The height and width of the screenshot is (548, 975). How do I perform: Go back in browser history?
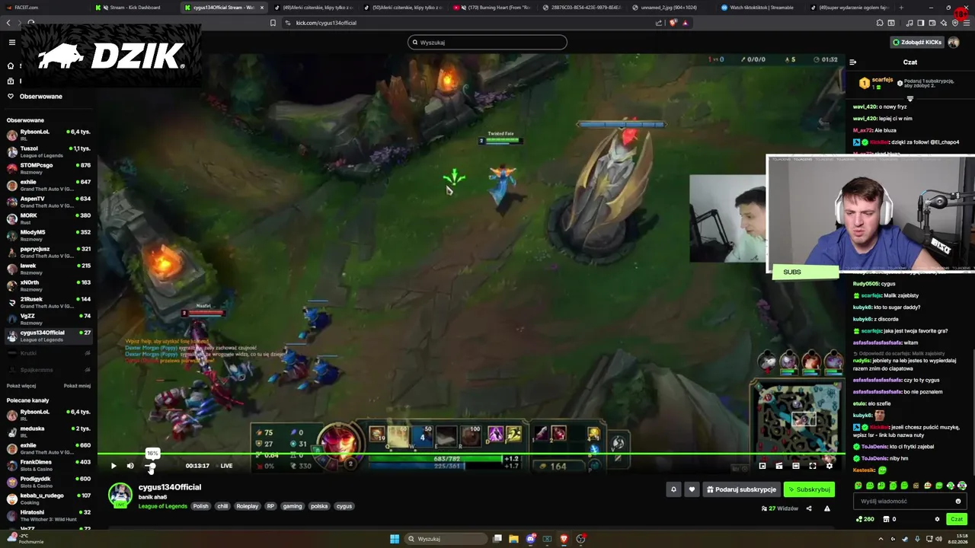click(9, 23)
